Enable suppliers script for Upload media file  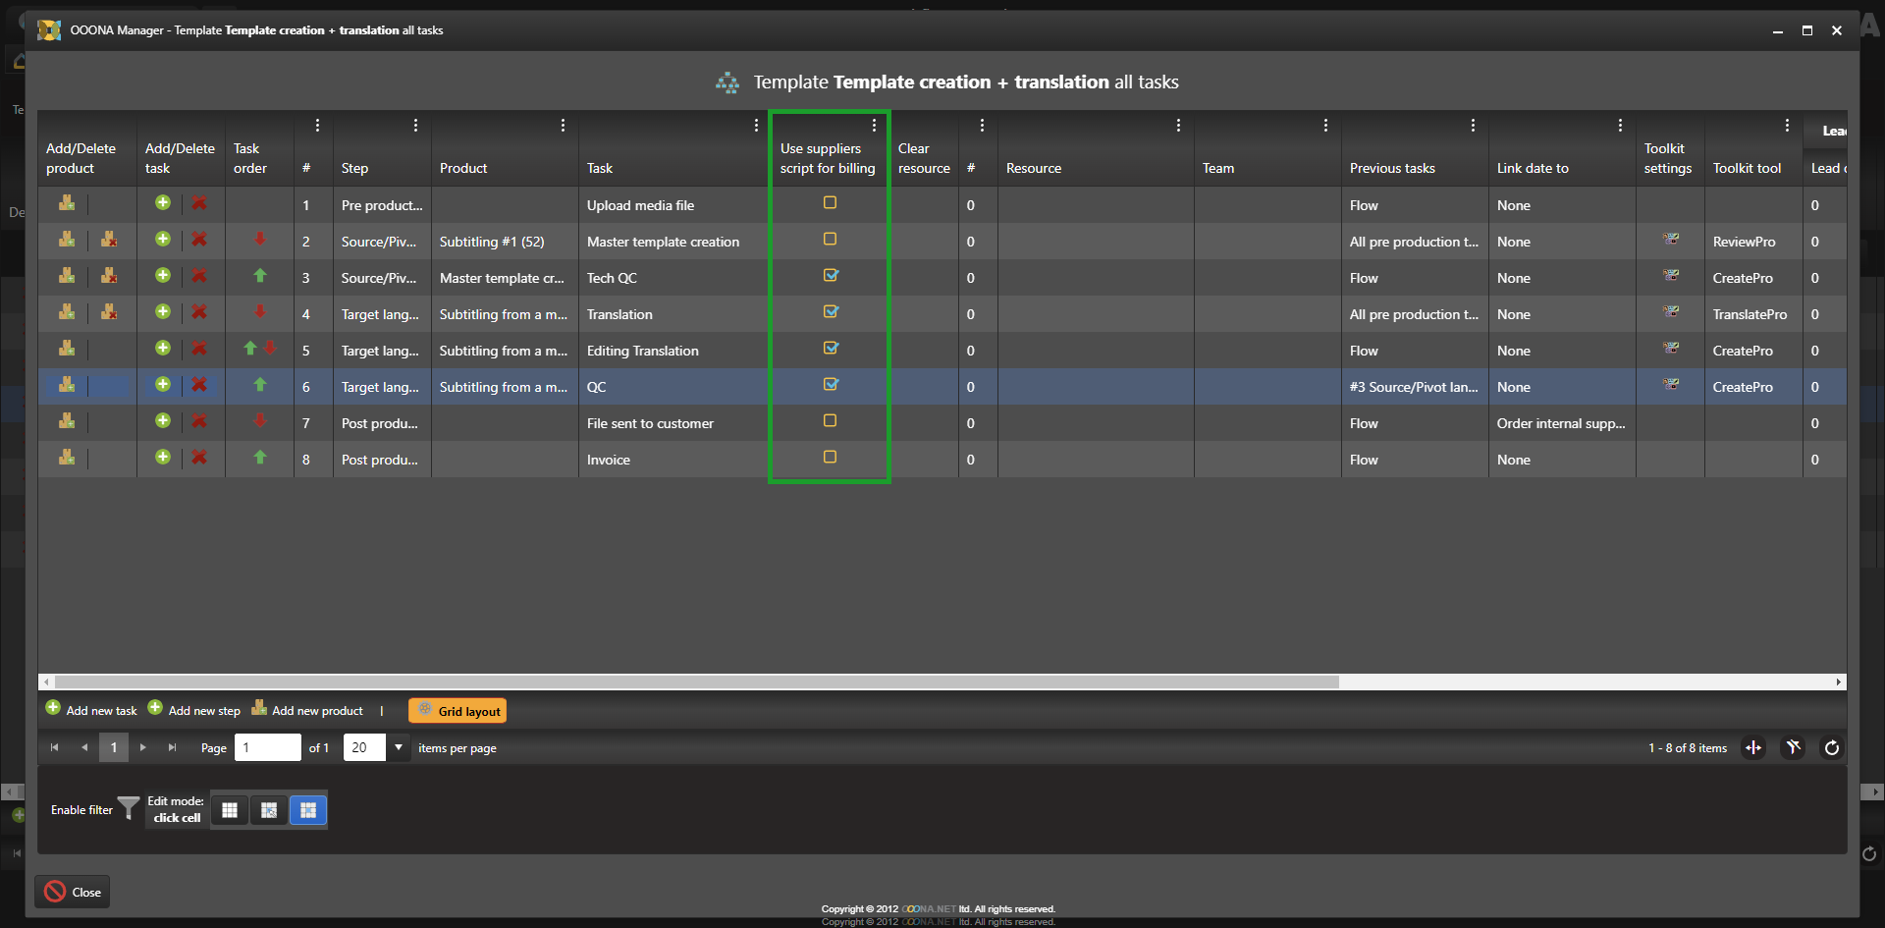coord(830,203)
